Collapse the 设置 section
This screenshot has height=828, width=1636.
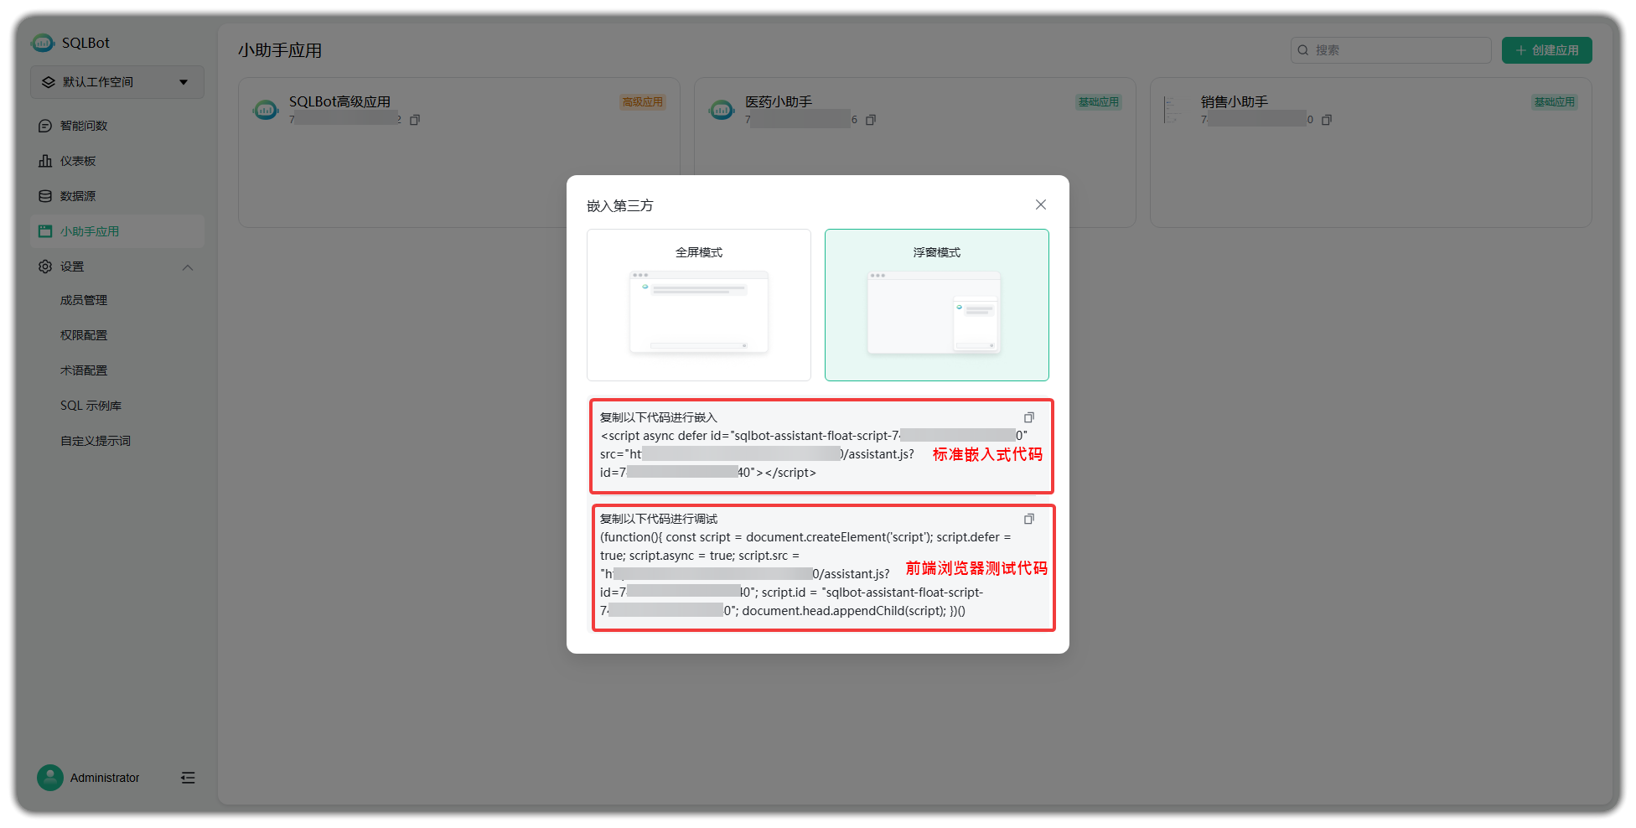pyautogui.click(x=188, y=267)
